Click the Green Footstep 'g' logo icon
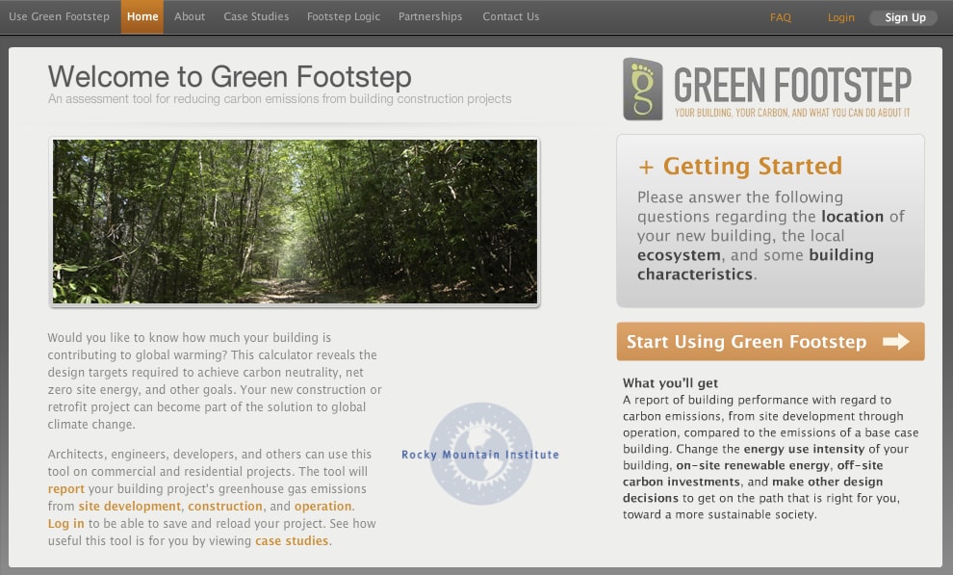This screenshot has width=953, height=575. 642,89
